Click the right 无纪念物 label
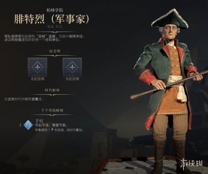208x174 pixels. (x=72, y=79)
